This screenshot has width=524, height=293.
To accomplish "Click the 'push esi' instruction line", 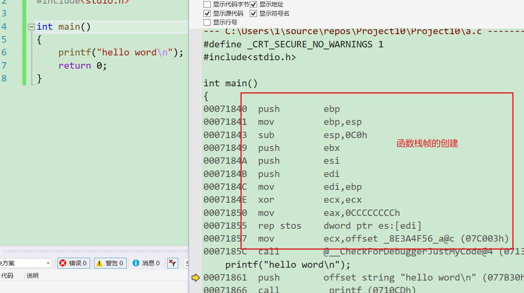I will pyautogui.click(x=271, y=161).
